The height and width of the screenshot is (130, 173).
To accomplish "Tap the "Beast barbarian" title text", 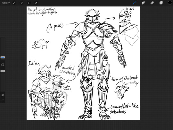I will click(x=42, y=9).
